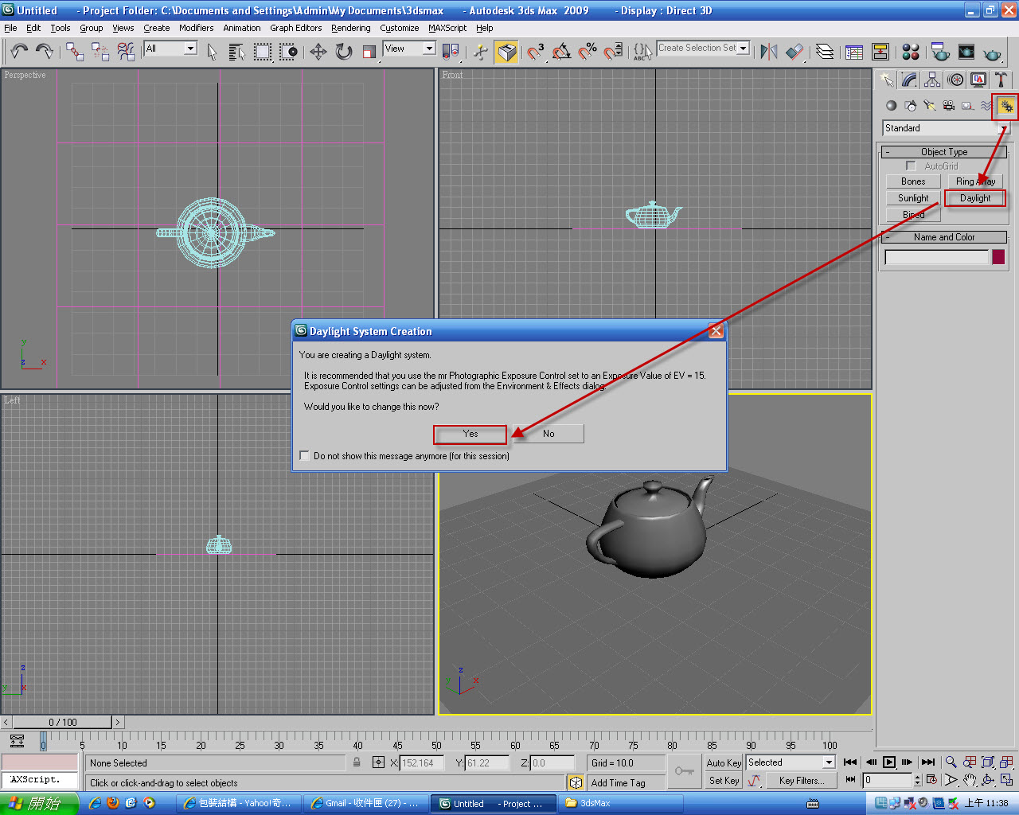Activate Select and Uniform Scale tool
This screenshot has height=815, width=1019.
coord(369,52)
